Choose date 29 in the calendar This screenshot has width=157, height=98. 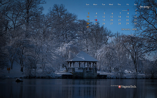[127, 24]
